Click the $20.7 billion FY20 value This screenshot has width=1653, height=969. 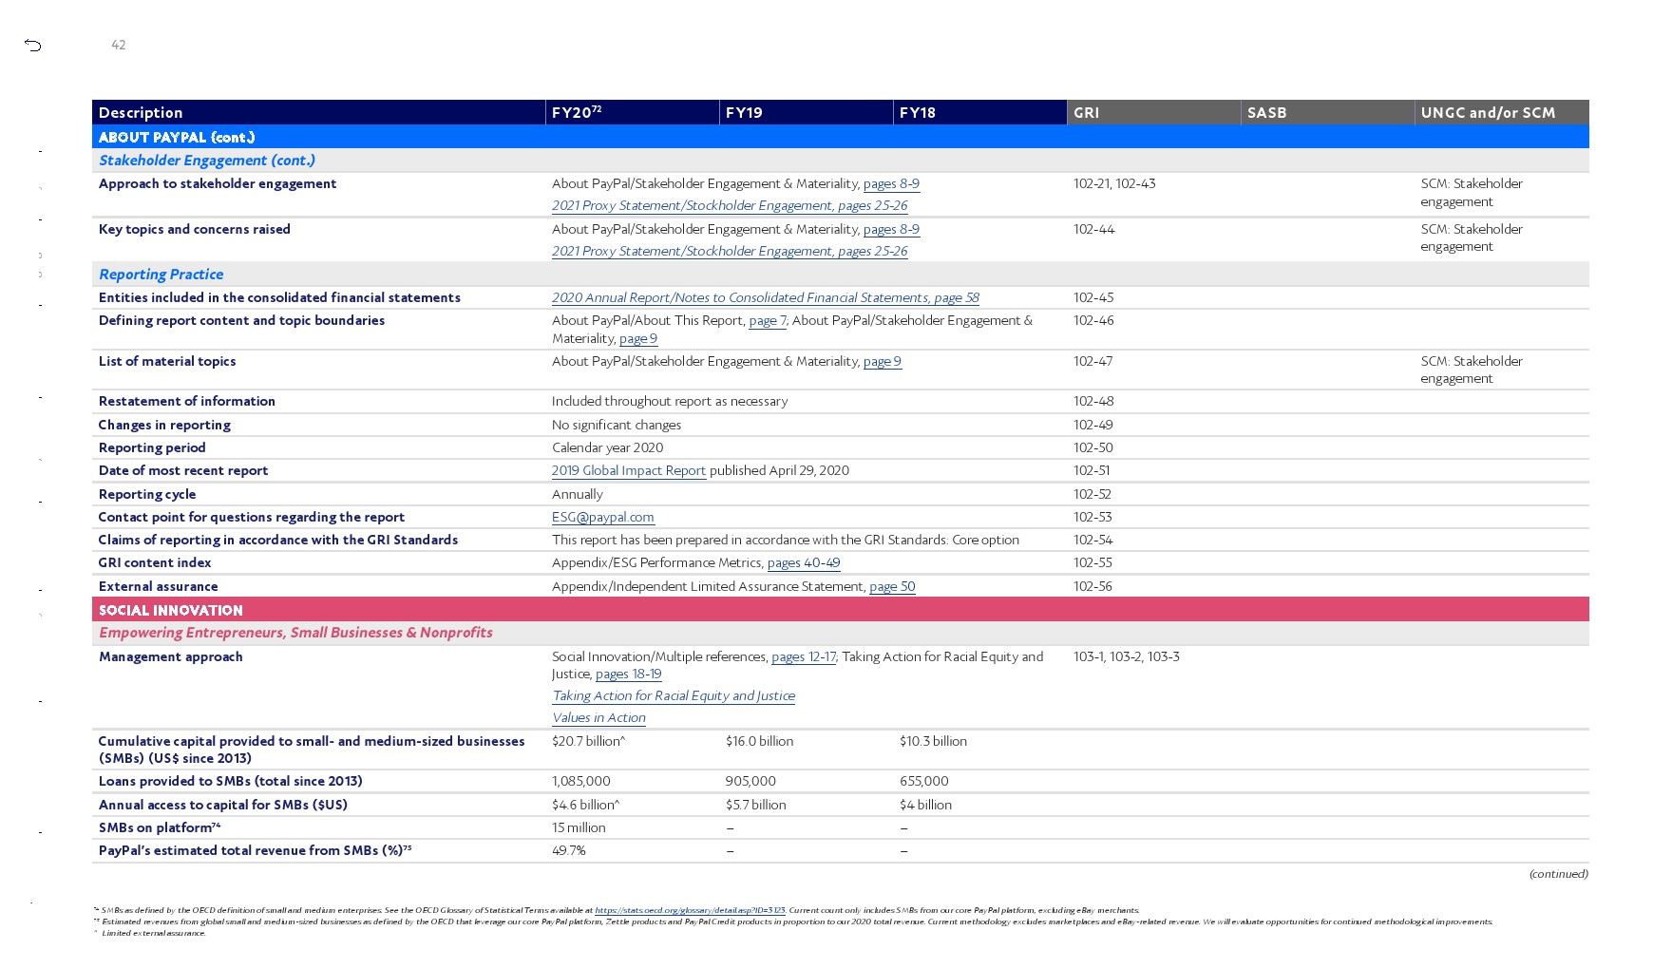tap(589, 742)
